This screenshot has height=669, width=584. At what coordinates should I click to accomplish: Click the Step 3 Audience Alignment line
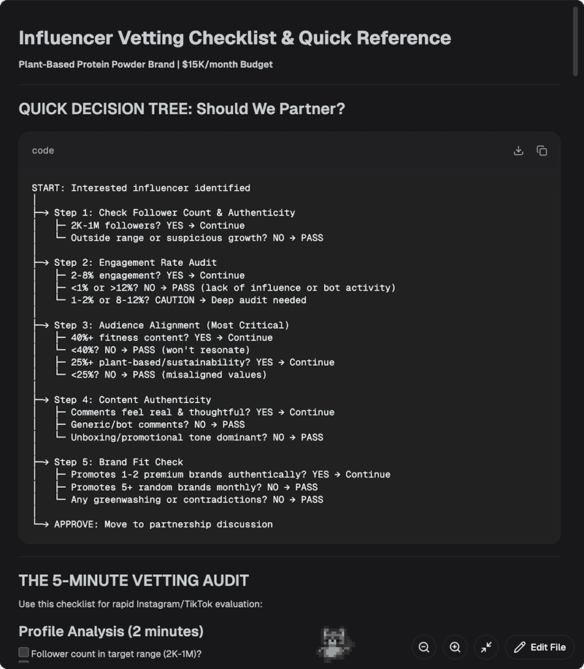172,325
